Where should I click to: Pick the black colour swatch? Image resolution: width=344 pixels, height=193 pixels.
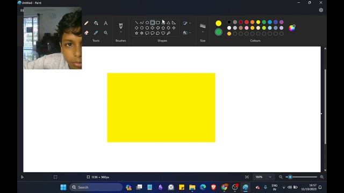point(230,22)
